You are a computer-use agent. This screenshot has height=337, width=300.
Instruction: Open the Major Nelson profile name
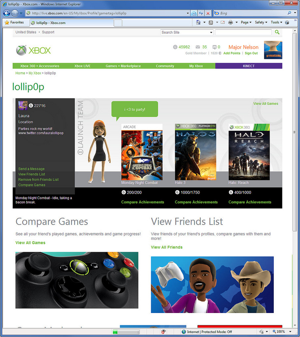coord(243,47)
